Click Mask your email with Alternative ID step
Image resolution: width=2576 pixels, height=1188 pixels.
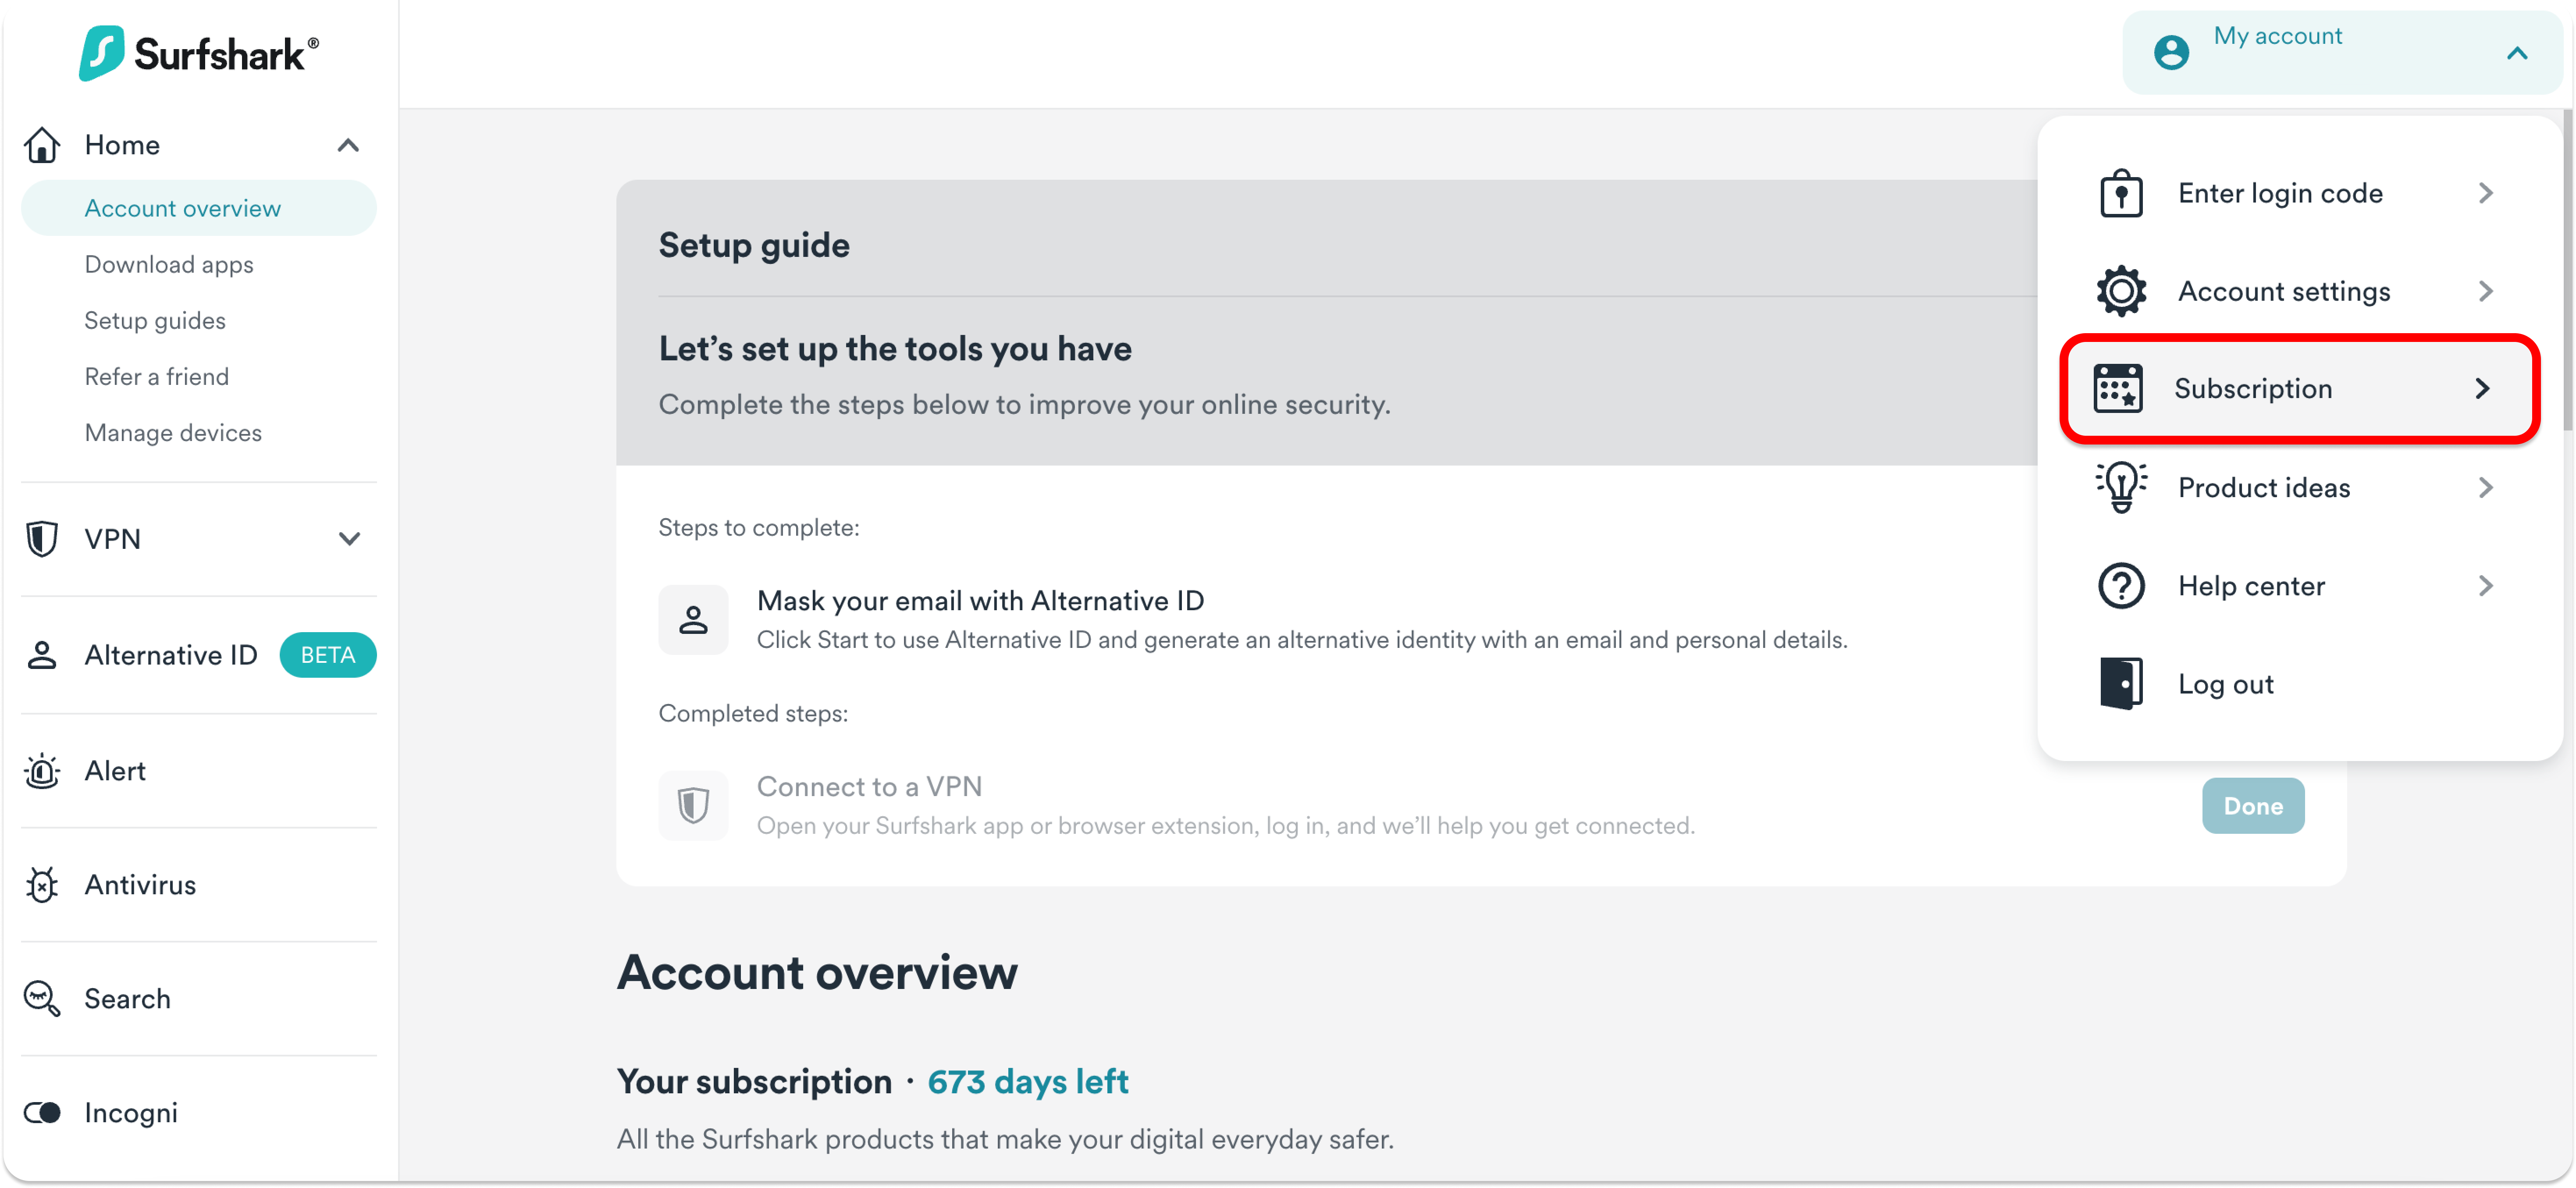click(980, 601)
